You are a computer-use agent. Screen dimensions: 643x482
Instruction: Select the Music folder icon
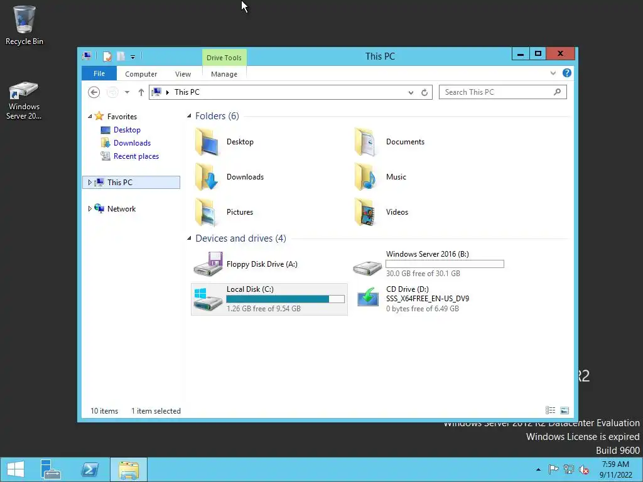365,176
